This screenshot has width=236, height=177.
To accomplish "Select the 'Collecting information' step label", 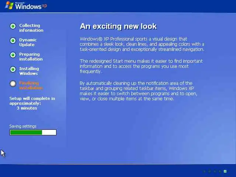I will click(x=31, y=28).
